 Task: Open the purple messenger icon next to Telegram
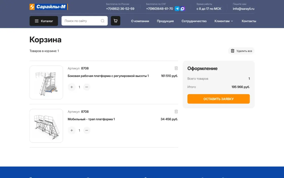(183, 9)
